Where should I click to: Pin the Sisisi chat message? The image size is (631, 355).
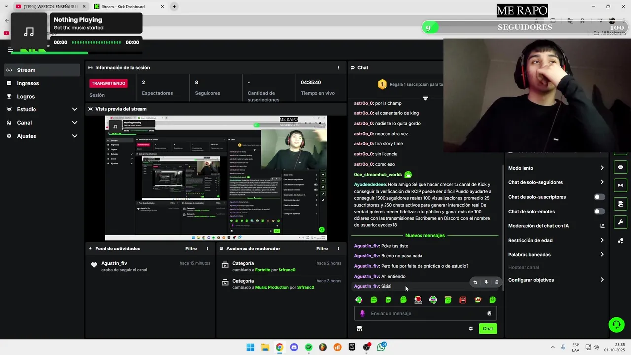[x=486, y=282]
